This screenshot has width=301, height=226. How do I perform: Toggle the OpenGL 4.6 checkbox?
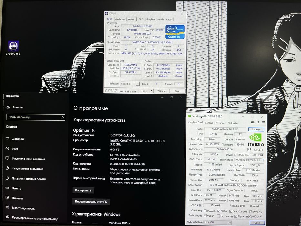247,216
